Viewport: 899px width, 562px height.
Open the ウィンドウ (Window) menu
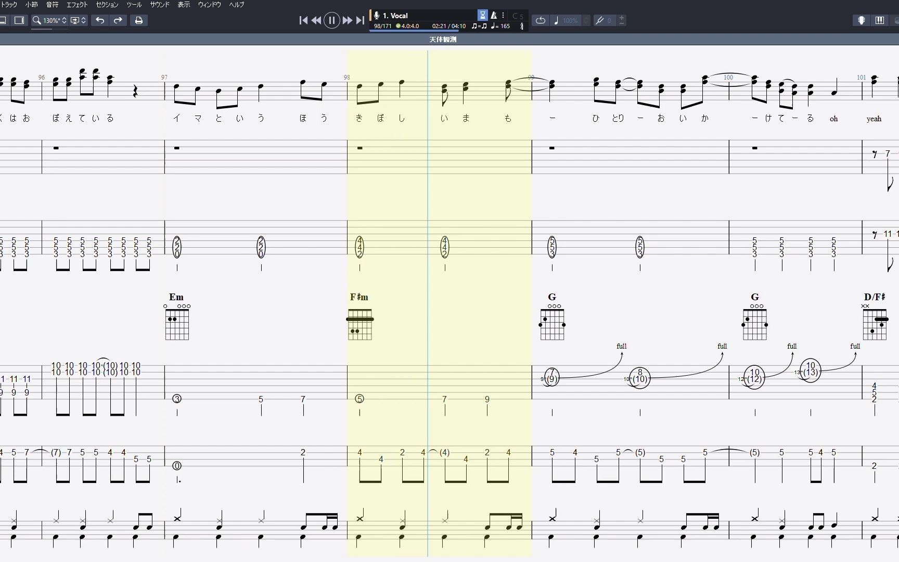[209, 5]
